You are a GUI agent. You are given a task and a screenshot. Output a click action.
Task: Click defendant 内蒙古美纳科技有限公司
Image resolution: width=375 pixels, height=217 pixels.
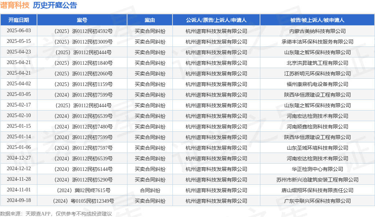(x=318, y=31)
